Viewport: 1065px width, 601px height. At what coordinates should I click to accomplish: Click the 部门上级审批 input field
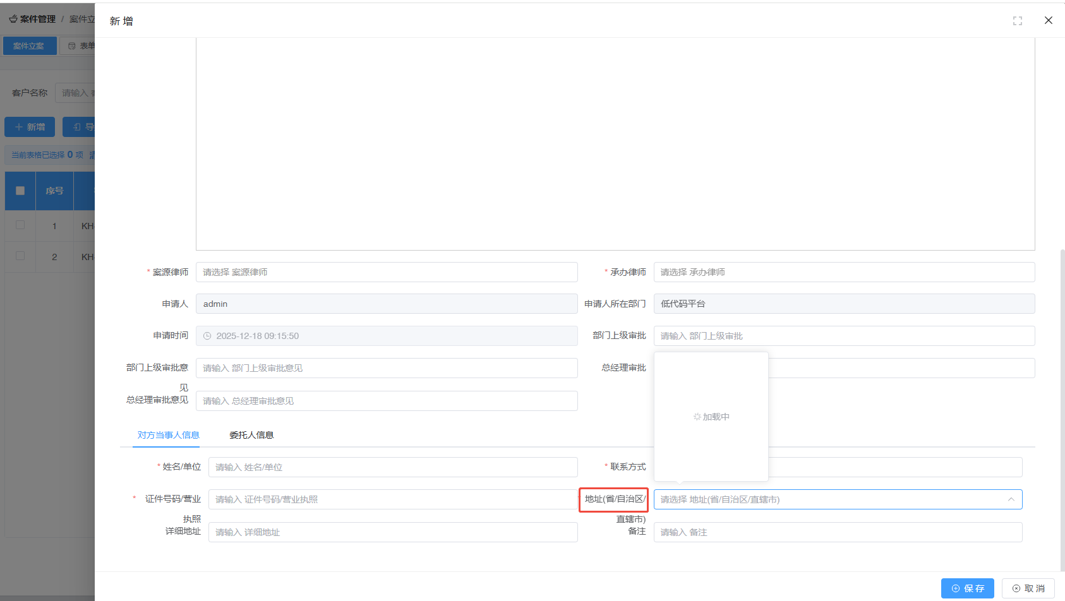coord(843,336)
